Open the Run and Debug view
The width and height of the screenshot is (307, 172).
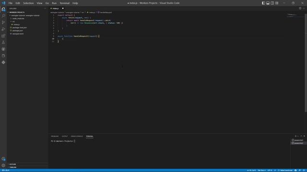3,29
